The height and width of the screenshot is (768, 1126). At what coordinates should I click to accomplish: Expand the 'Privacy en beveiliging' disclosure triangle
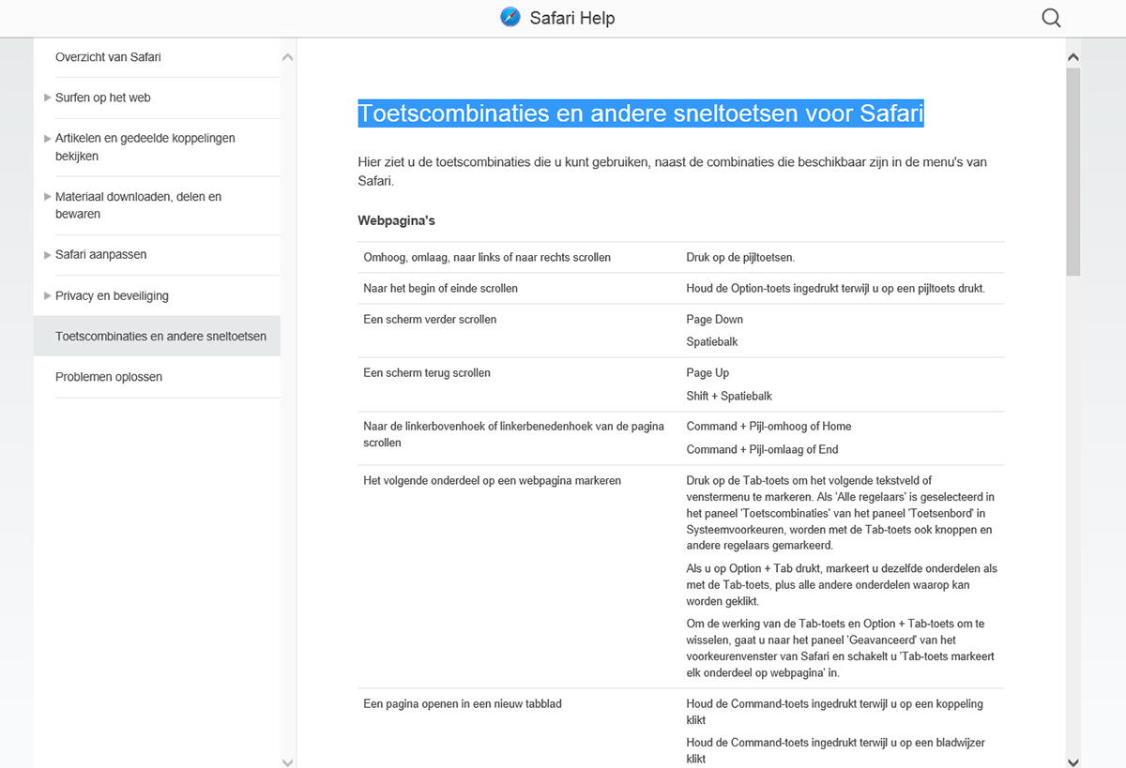tap(47, 296)
